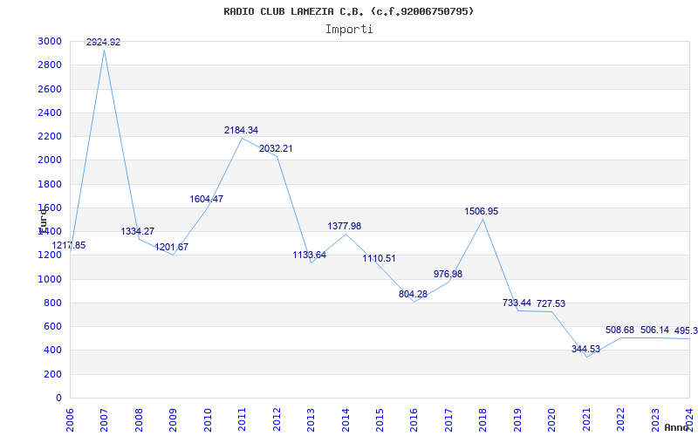This screenshot has height=436, width=698.
Task: Select the 2012 x-axis year label
Action: point(277,420)
